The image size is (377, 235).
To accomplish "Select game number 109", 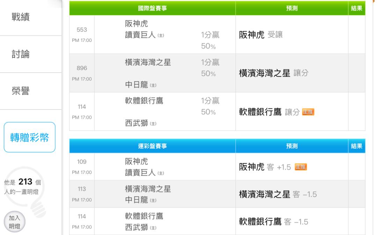I will (x=82, y=162).
